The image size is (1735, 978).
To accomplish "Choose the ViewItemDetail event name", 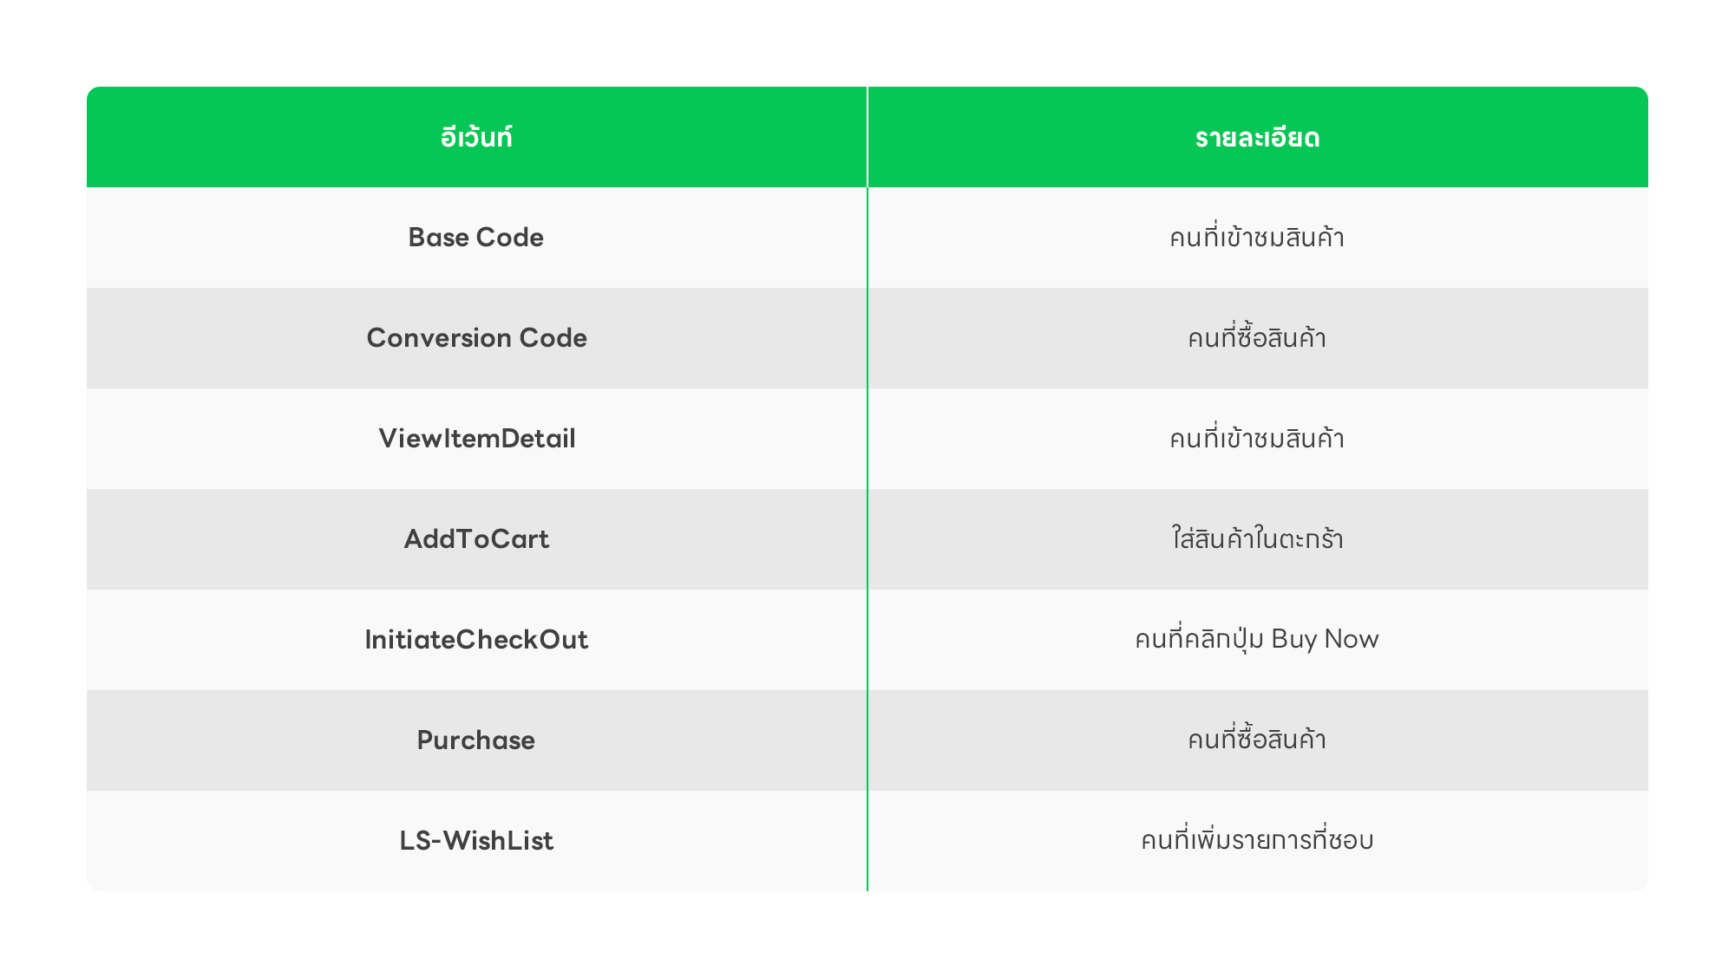I will coord(476,439).
